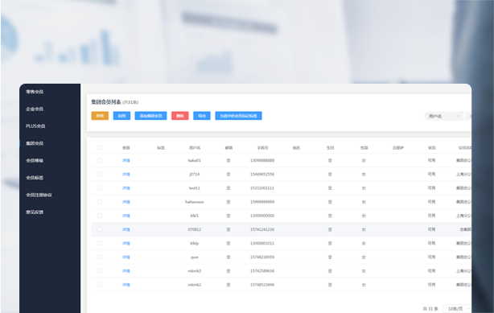The width and height of the screenshot is (494, 313).
Task: Toggle the select-all checkbox in table header
Action: (100, 147)
